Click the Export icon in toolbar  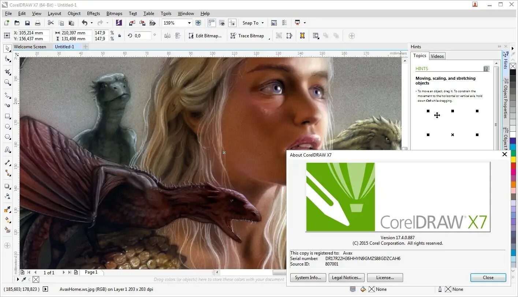tap(142, 23)
